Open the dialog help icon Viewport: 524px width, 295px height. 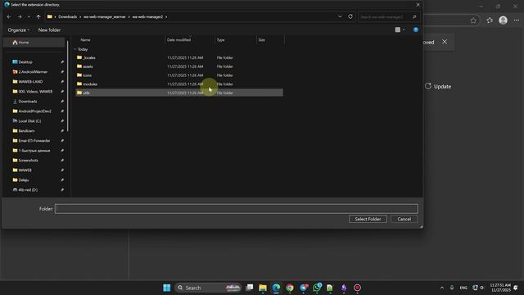click(416, 29)
